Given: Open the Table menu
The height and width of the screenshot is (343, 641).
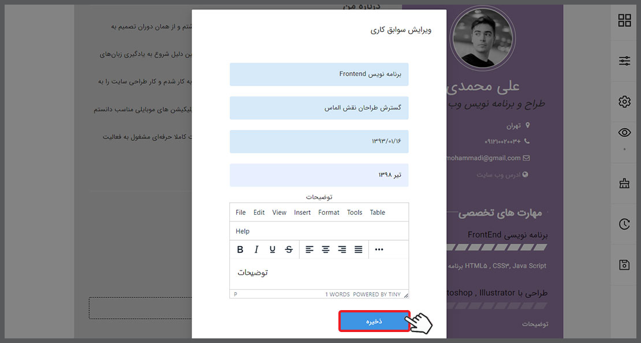Looking at the screenshot, I should pyautogui.click(x=377, y=212).
